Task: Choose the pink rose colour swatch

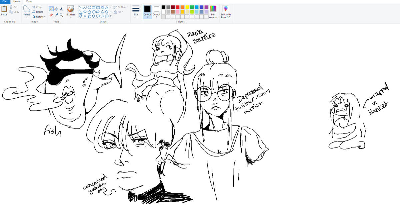Action: (178, 12)
